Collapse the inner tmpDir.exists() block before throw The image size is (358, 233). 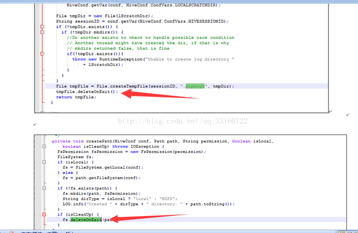42,54
